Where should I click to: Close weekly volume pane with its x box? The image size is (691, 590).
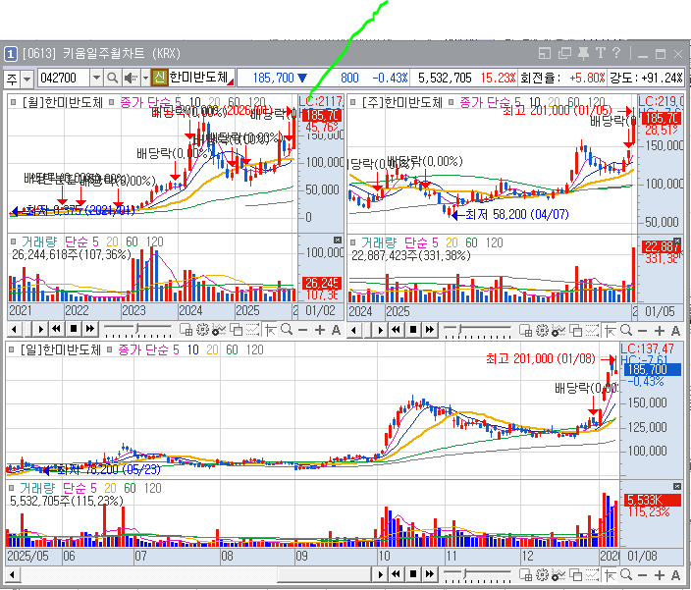[x=677, y=241]
